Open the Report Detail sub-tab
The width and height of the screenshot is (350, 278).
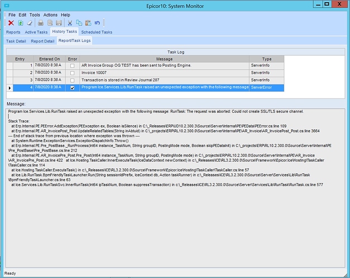(42, 41)
